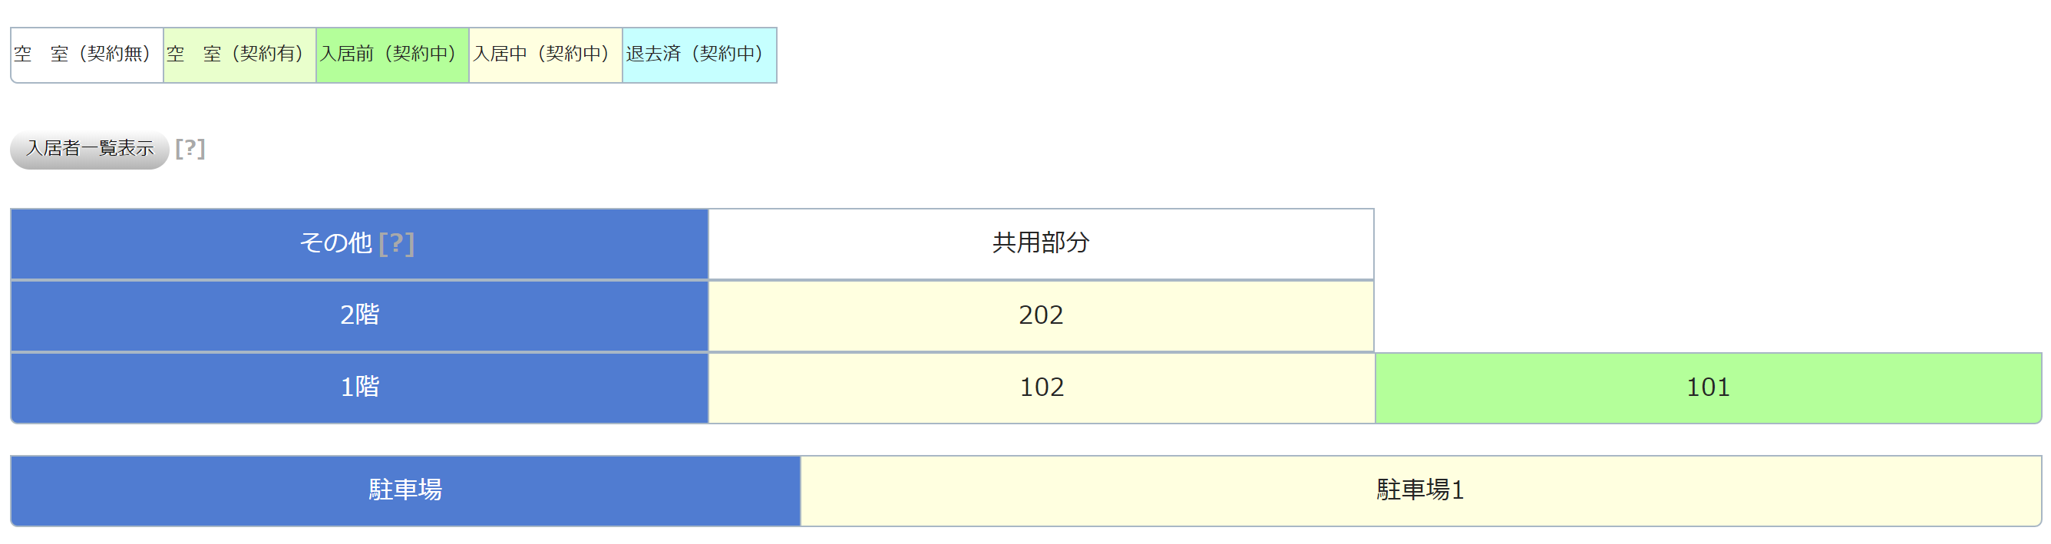Open room 202

[1040, 316]
